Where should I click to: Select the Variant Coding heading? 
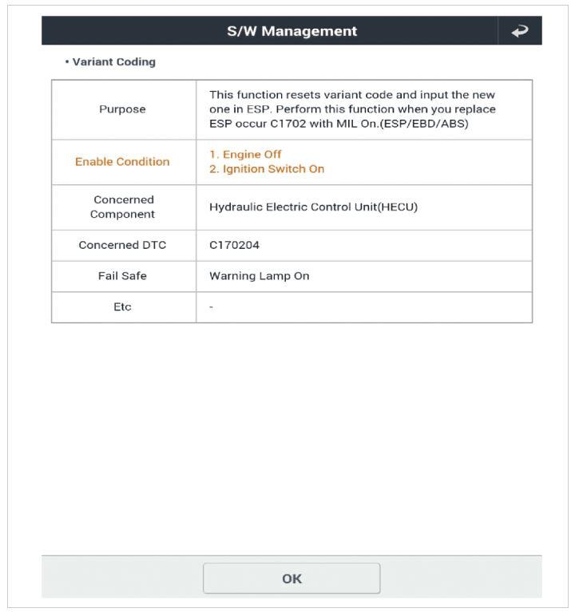point(113,62)
